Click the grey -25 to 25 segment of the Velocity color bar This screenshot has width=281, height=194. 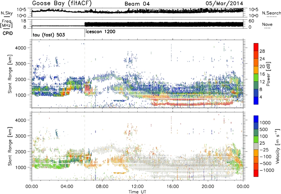256,146
